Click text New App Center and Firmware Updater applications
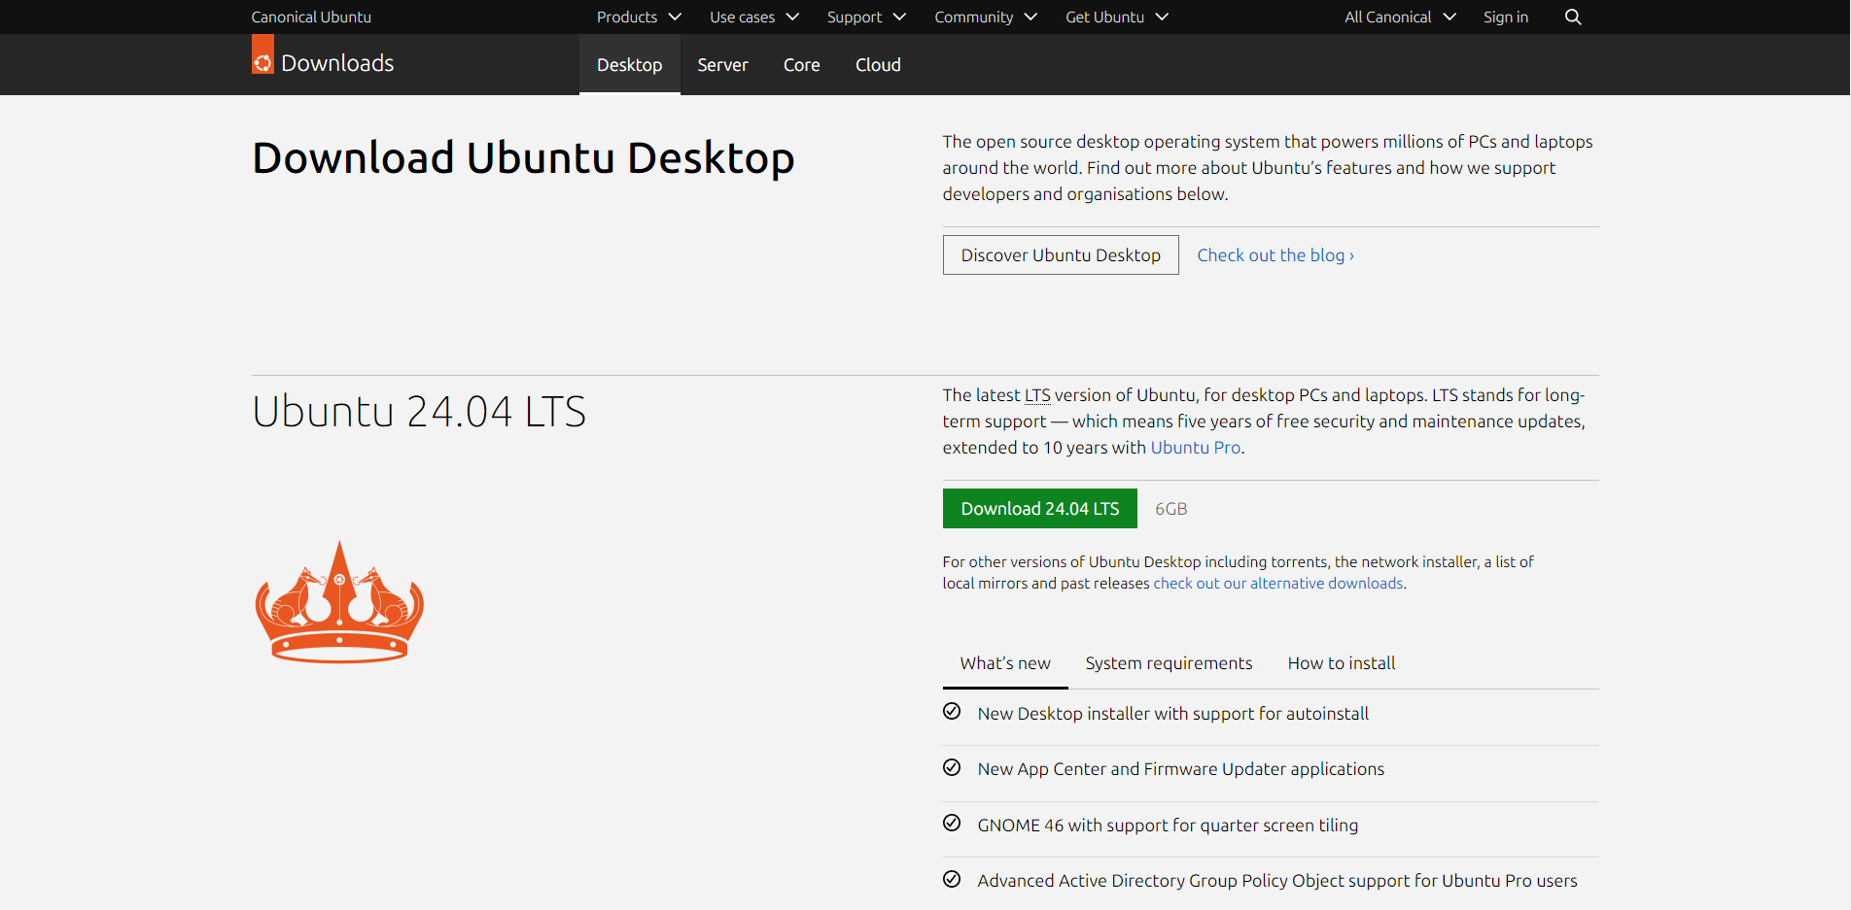Image resolution: width=1851 pixels, height=910 pixels. (1181, 769)
